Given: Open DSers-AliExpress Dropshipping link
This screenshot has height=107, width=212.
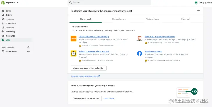Looking at the screenshot, I should (x=94, y=37).
